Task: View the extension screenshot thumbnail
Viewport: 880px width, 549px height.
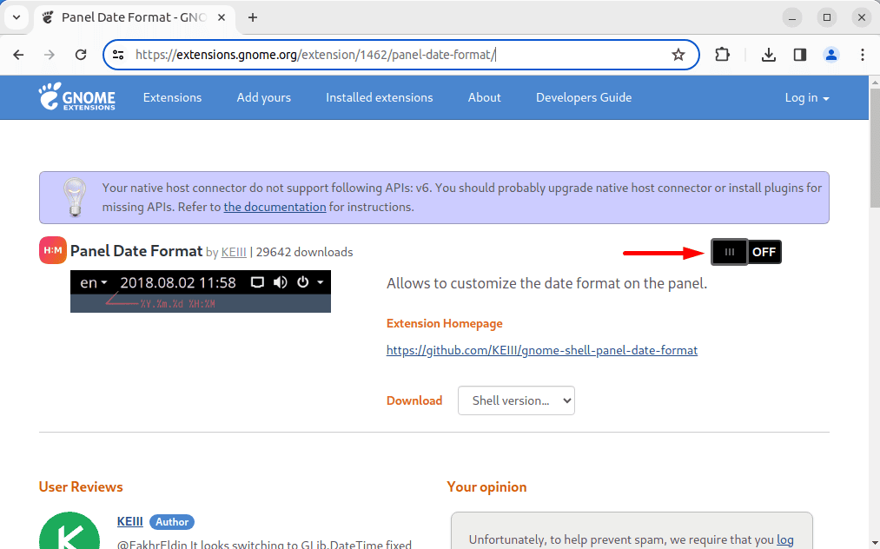Action: [x=201, y=291]
